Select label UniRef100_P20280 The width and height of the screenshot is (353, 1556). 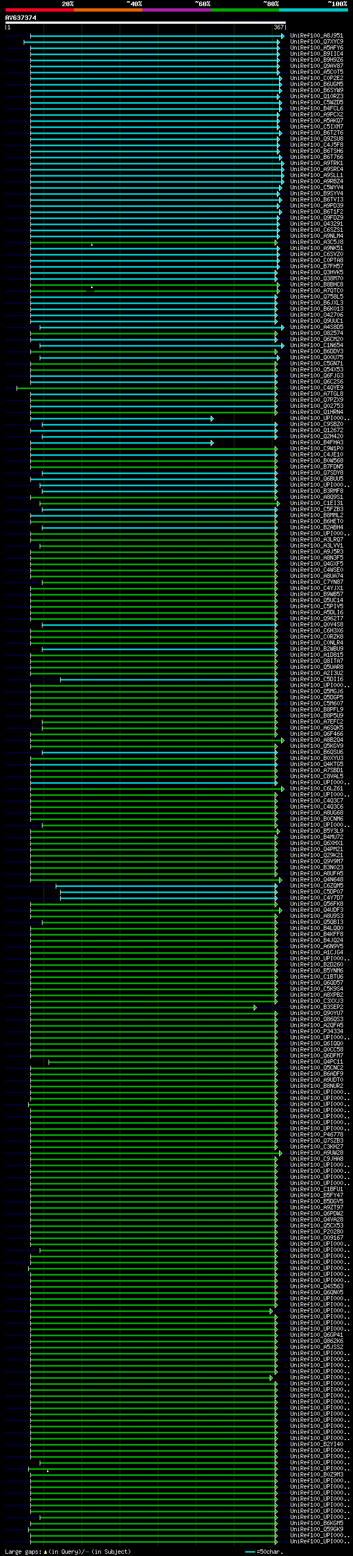(316, 1231)
